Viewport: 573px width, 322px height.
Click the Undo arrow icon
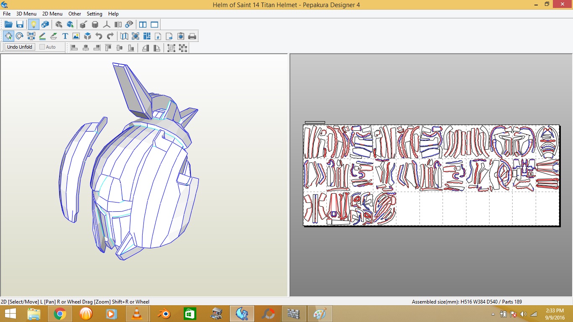(99, 36)
